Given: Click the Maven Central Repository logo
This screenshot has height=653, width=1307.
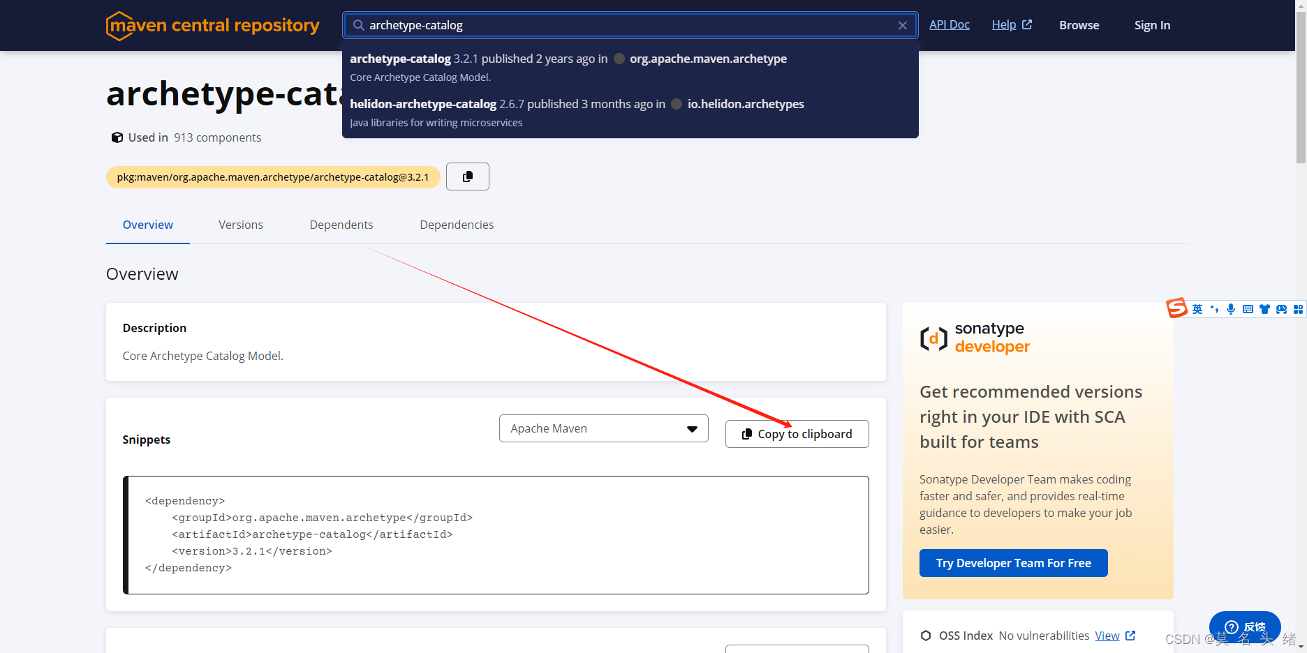Looking at the screenshot, I should point(212,25).
